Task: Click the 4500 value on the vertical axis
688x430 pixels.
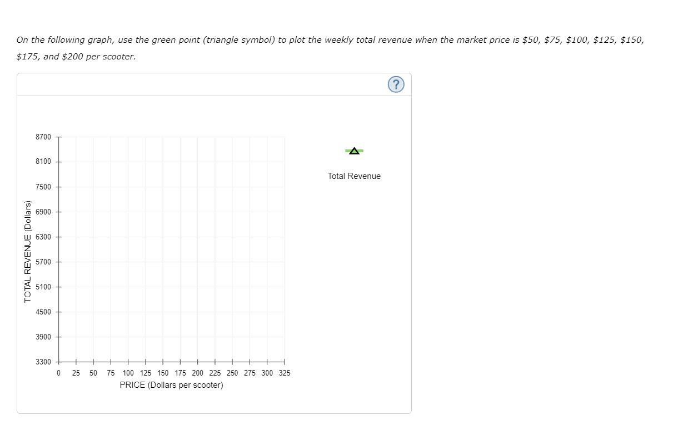Action: tap(43, 312)
